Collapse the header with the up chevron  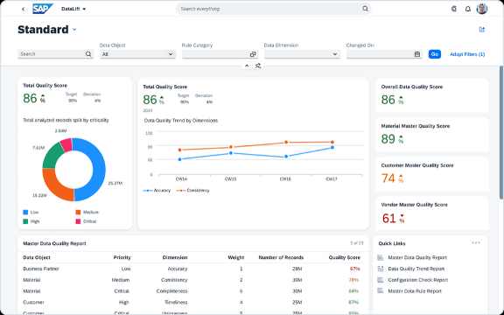pos(247,66)
